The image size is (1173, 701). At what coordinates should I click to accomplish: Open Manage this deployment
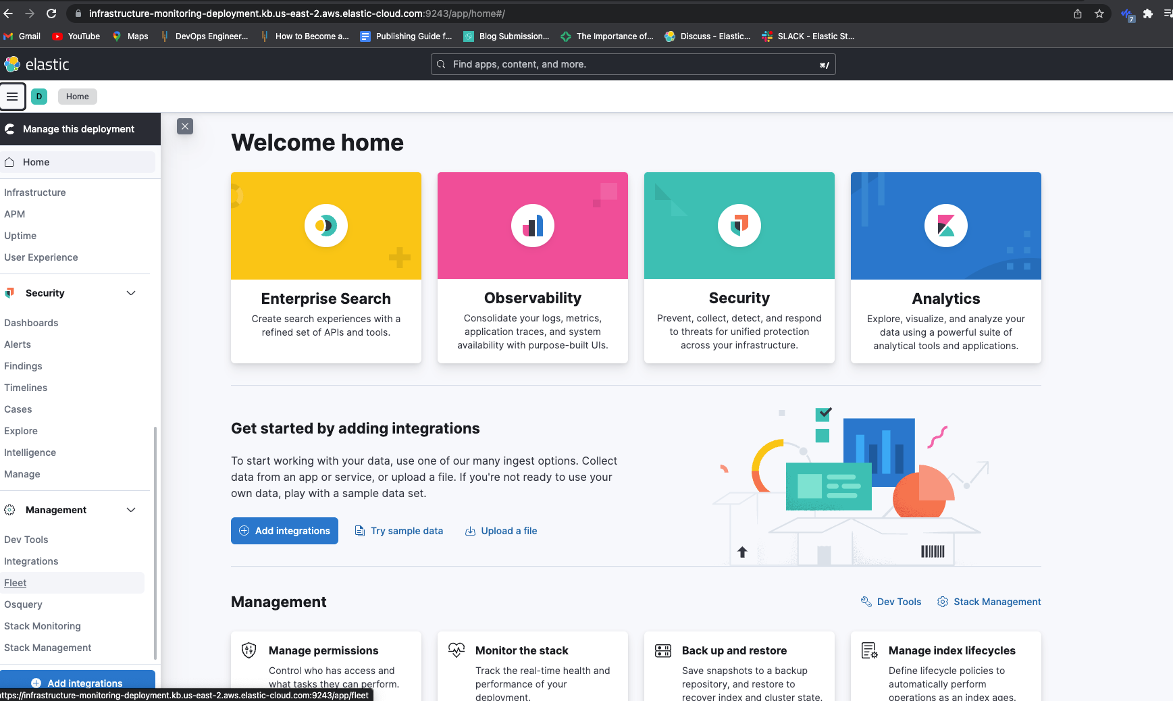point(78,129)
